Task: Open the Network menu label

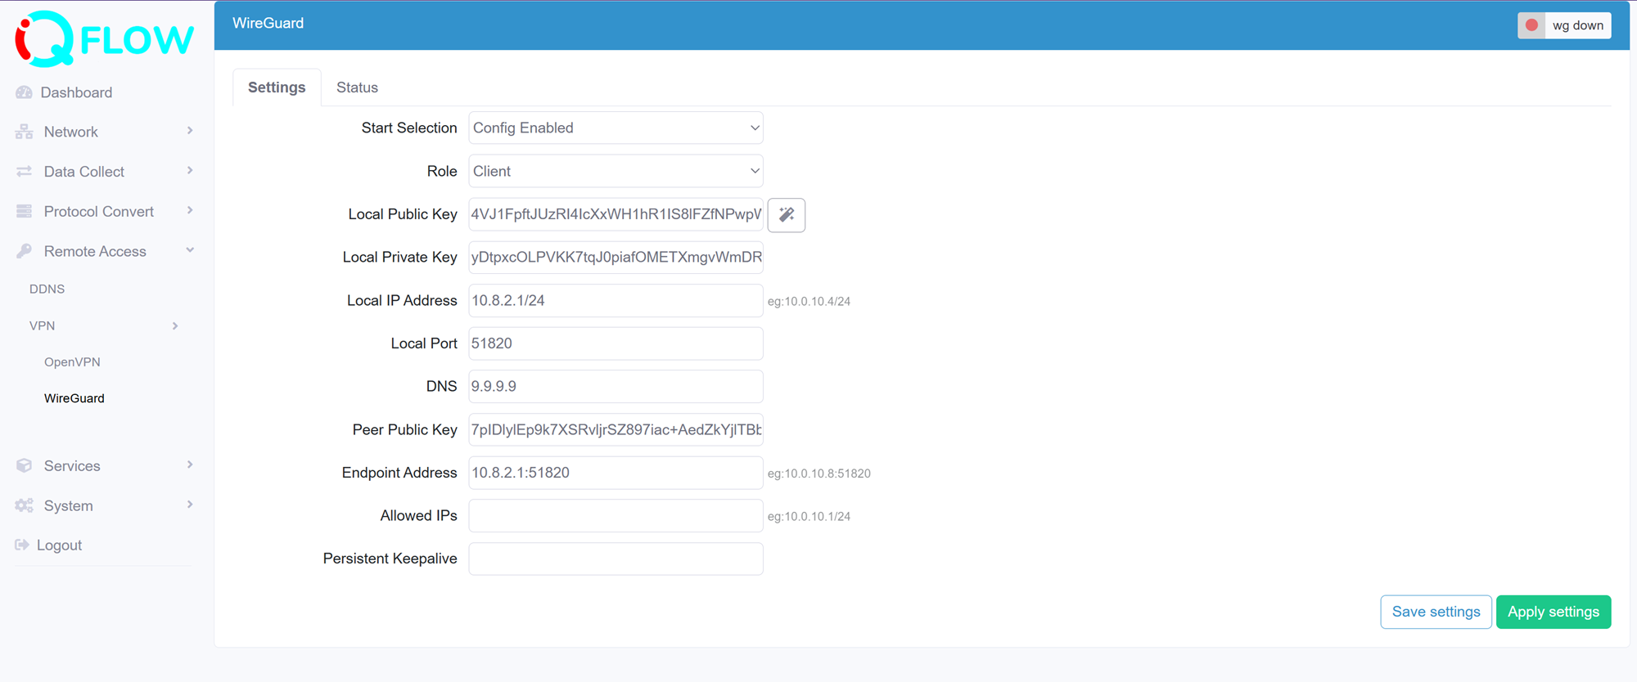Action: point(70,132)
